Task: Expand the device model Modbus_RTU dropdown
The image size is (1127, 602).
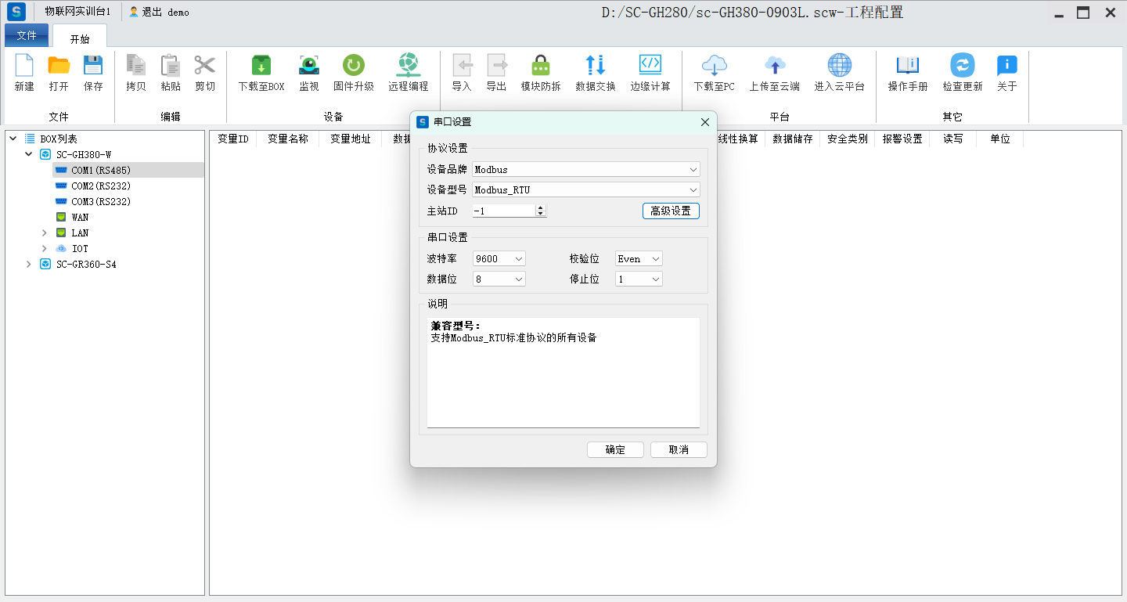Action: pyautogui.click(x=585, y=190)
